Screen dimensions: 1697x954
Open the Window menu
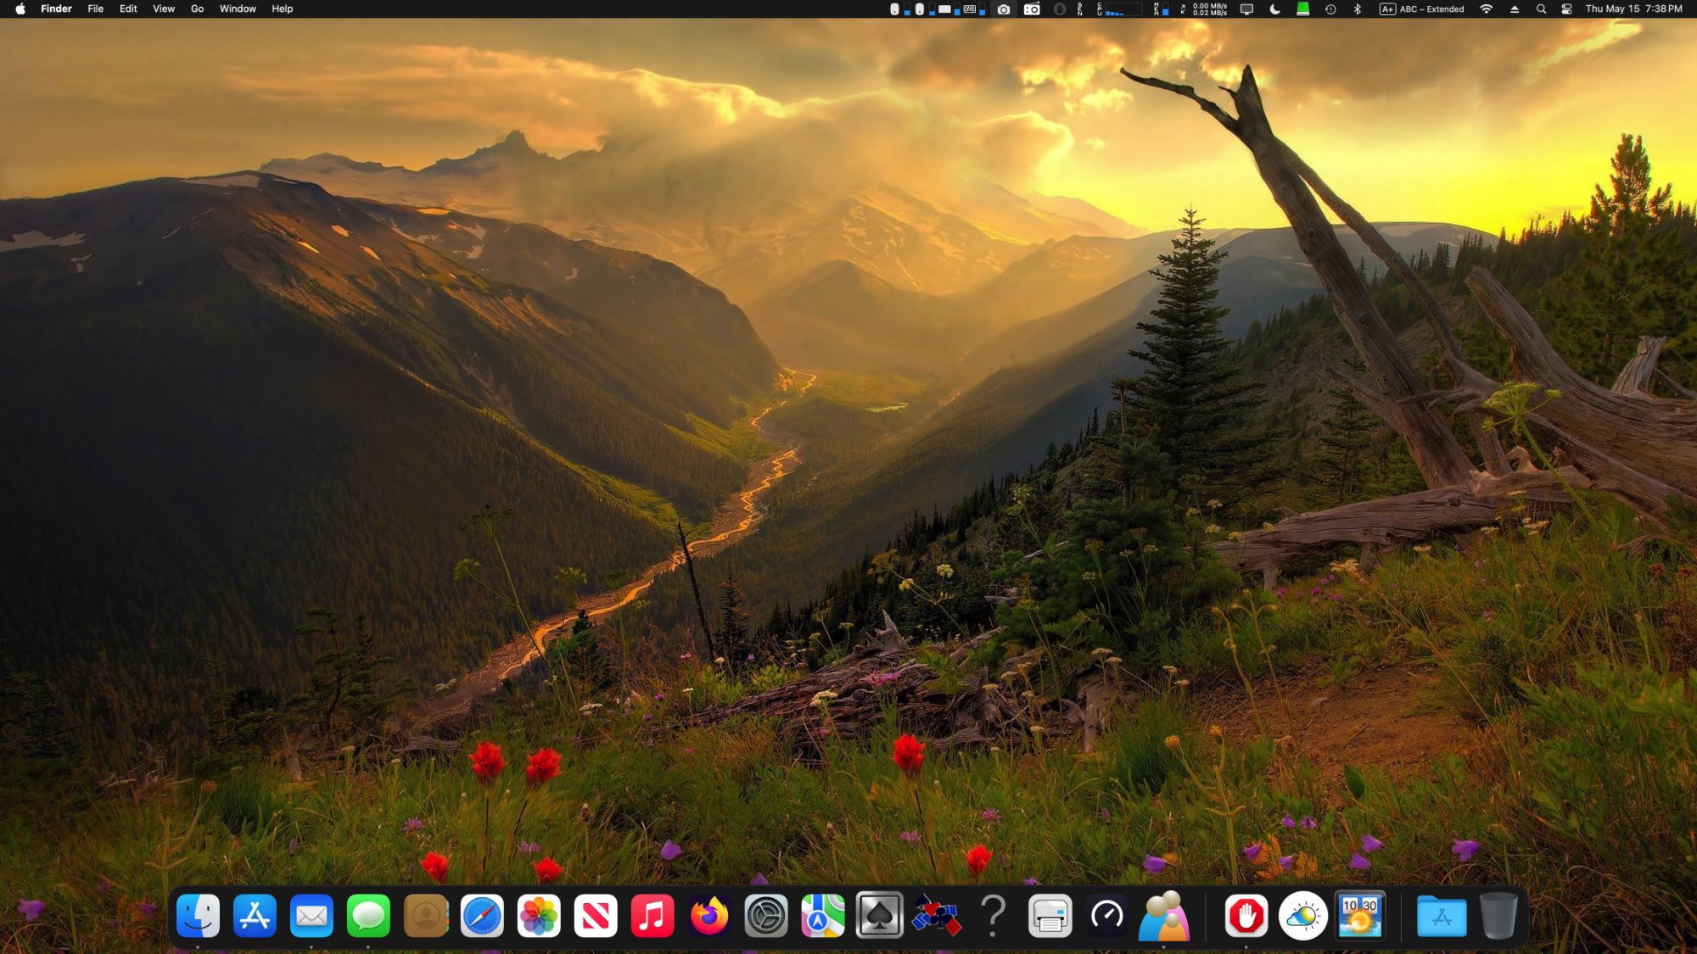[238, 9]
